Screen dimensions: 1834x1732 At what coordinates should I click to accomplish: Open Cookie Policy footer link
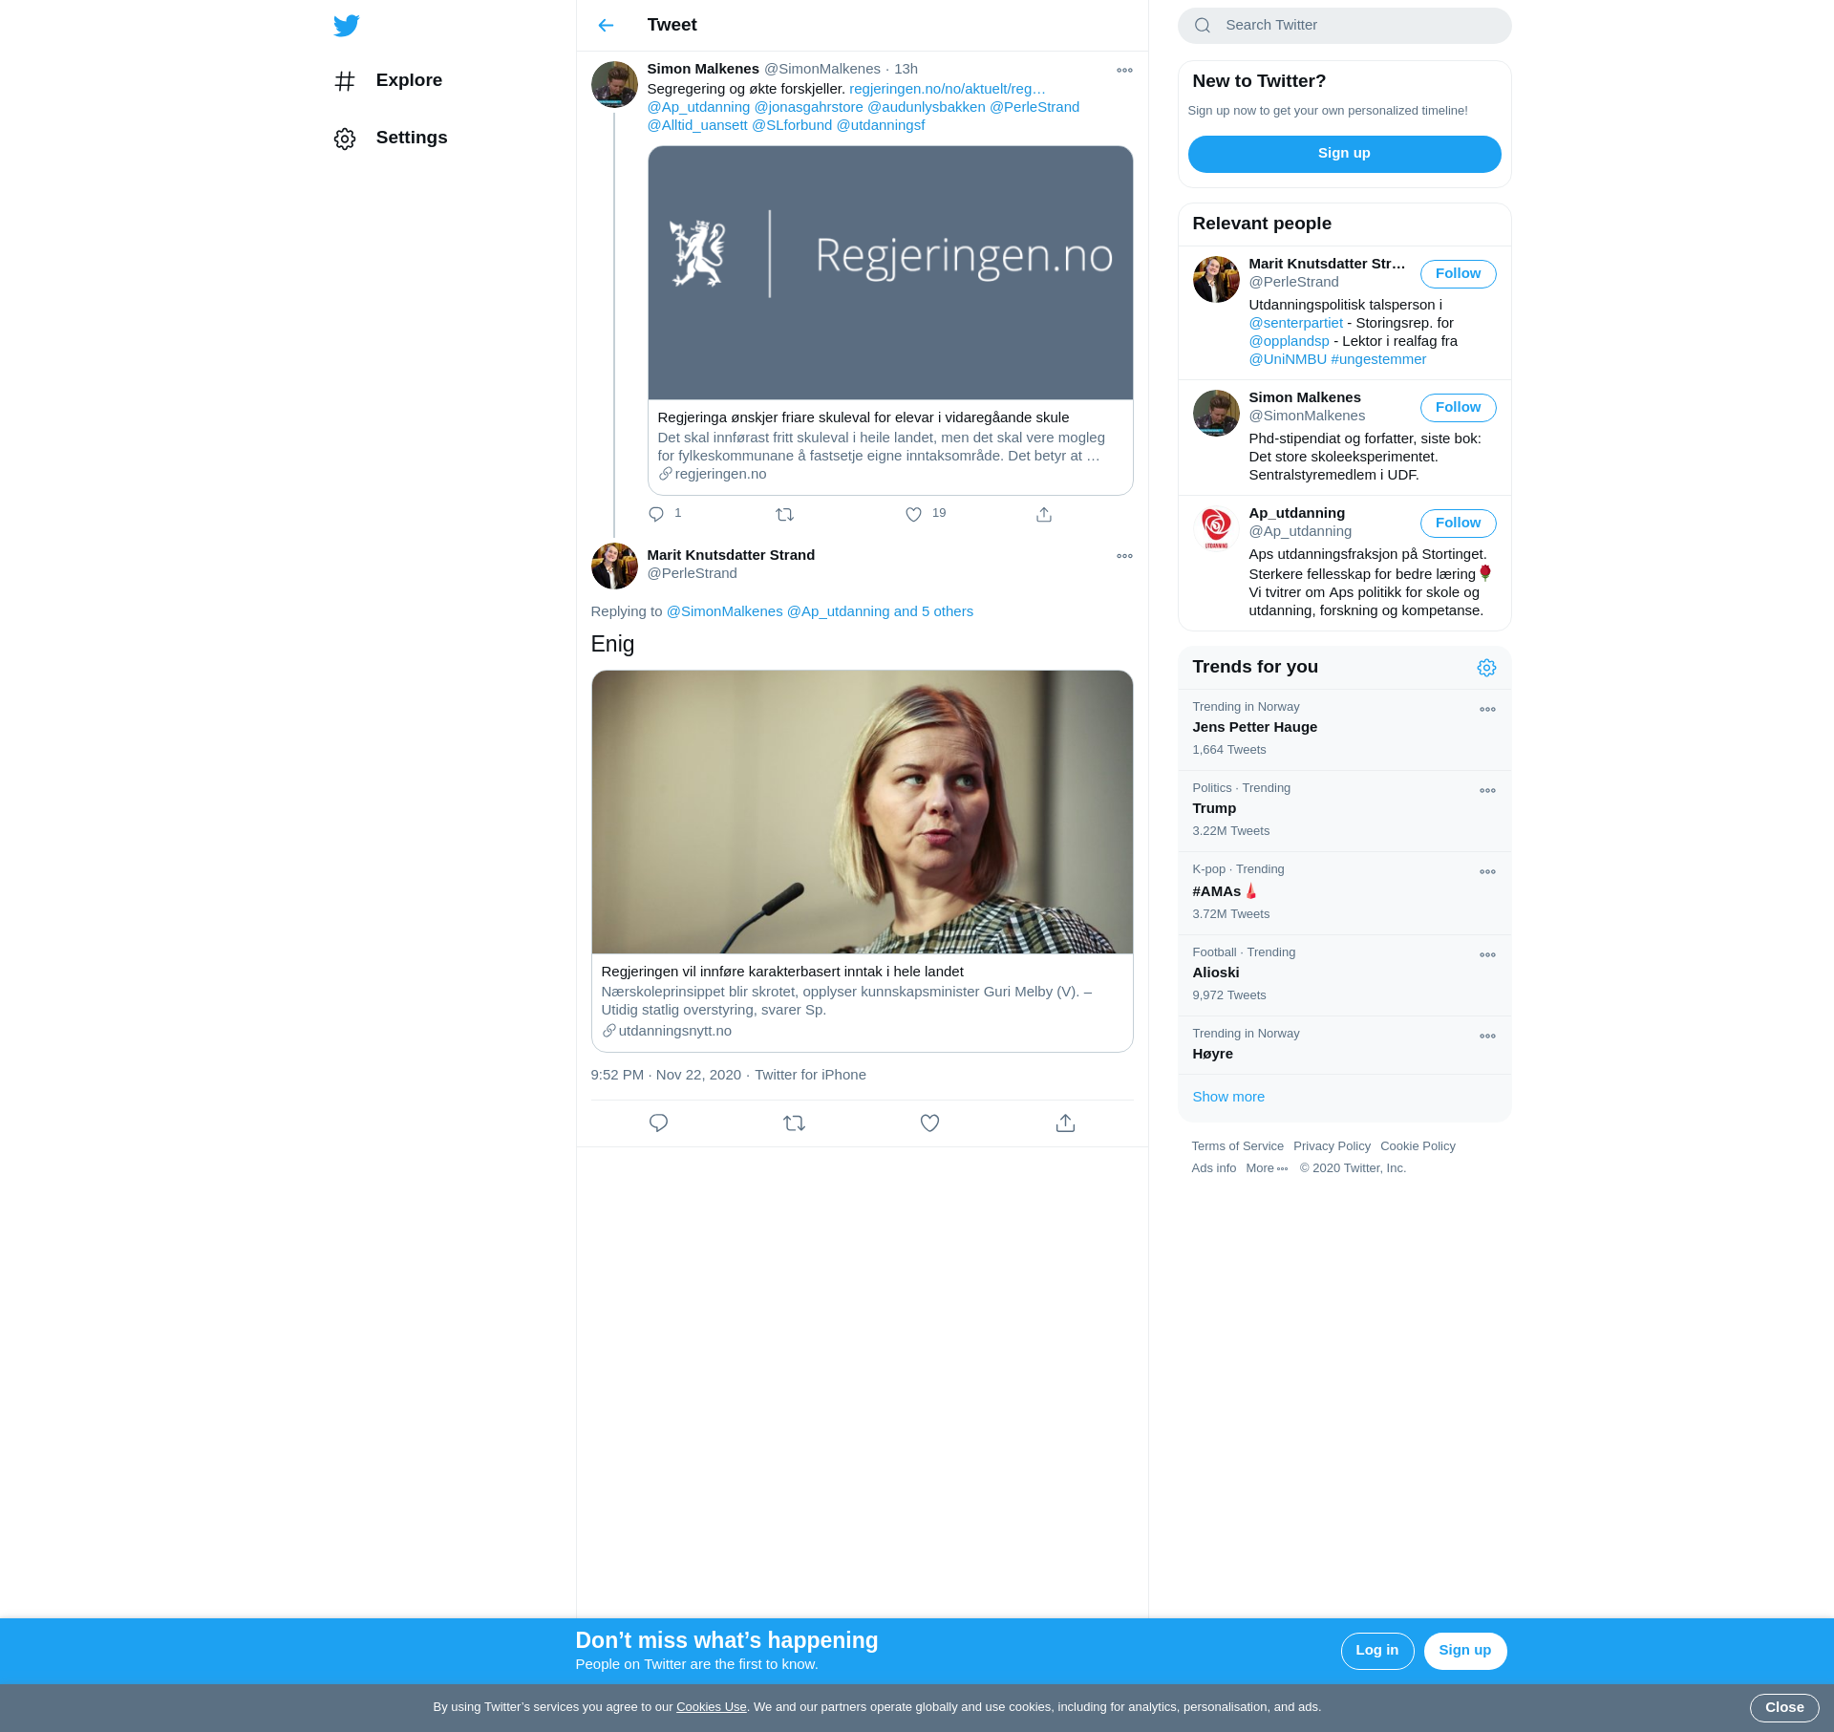point(1418,1146)
